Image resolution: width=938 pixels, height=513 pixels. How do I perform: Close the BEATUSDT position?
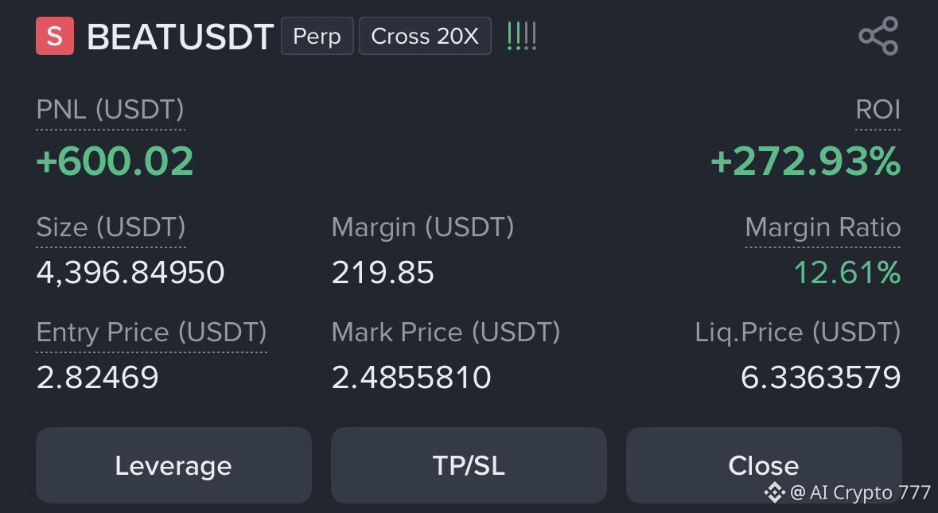click(764, 465)
